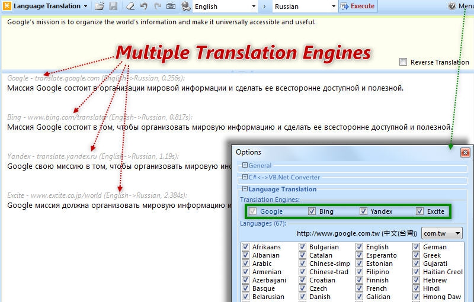The height and width of the screenshot is (302, 474).
Task: Click the Google Russian translation text
Action: click(205, 88)
